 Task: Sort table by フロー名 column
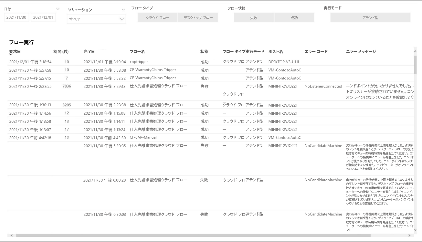[137, 51]
